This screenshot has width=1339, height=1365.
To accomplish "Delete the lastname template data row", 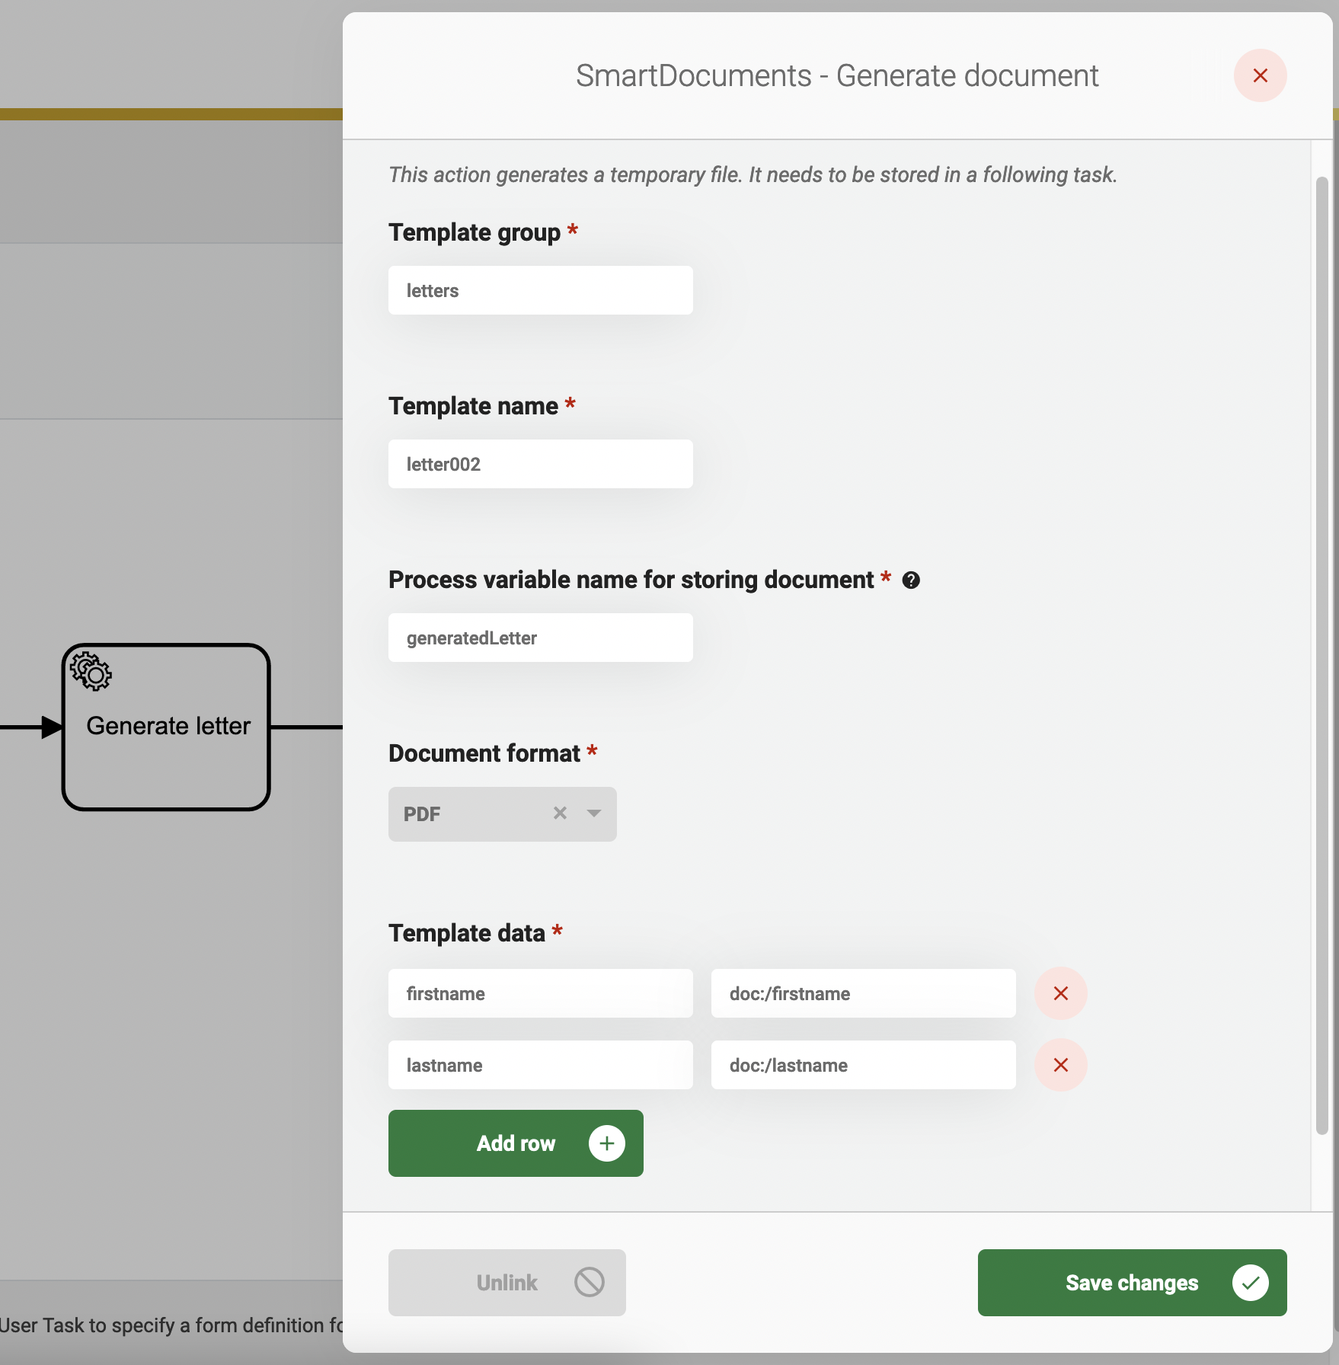I will pyautogui.click(x=1060, y=1065).
